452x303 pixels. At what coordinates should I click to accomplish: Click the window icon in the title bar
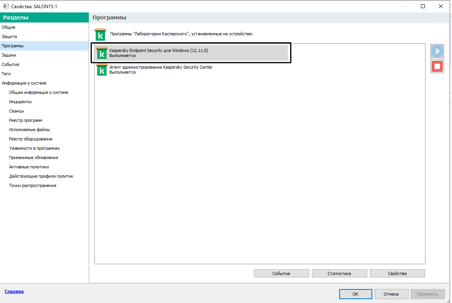(6, 6)
